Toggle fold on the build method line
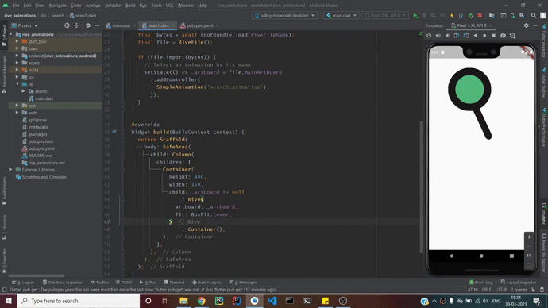548x308 pixels. [122, 133]
